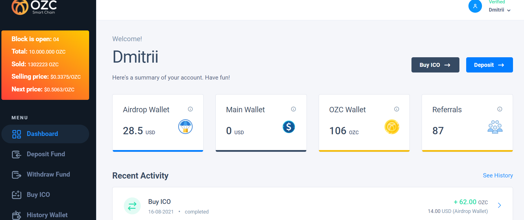
Task: Click the blue Deposit button
Action: click(x=489, y=65)
